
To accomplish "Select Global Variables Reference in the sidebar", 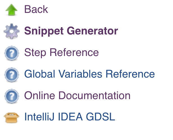I will point(89,74).
